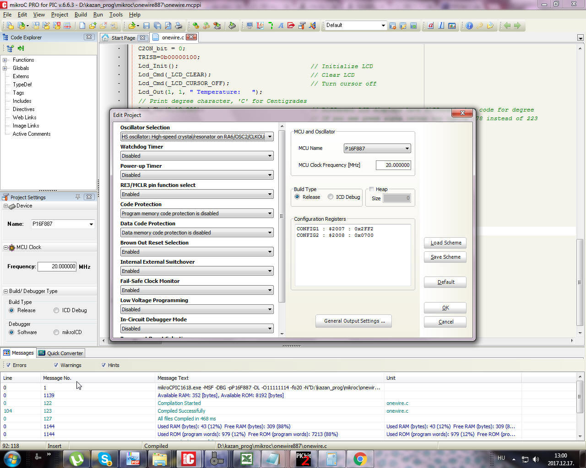This screenshot has height=468, width=586.
Task: Click the Save Scheme button
Action: (445, 257)
